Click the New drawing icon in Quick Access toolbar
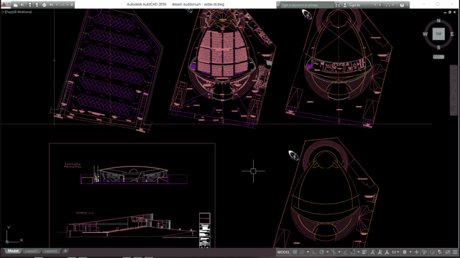The height and width of the screenshot is (258, 460). coord(16,5)
